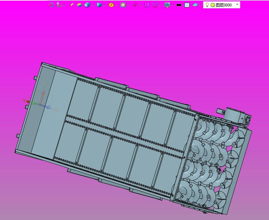
Task: Expand the monitor display settings dropdown
Action: point(172,5)
